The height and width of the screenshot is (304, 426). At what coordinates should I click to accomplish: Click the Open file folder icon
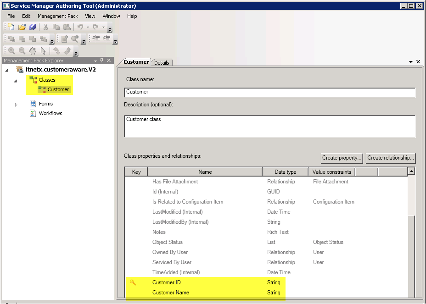(22, 28)
